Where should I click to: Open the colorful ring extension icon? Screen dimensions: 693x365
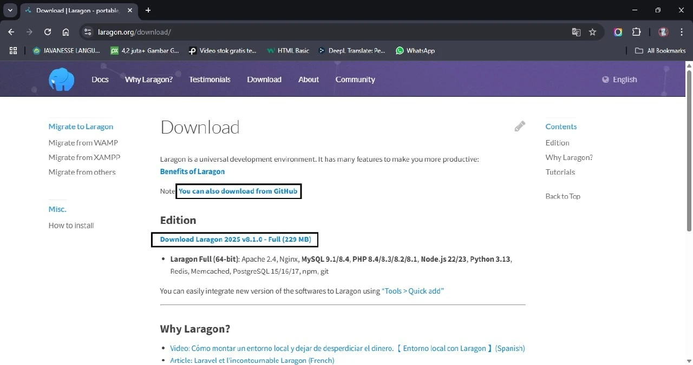[x=618, y=32]
